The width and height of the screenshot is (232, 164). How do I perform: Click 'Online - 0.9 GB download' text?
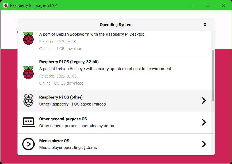pos(61,83)
